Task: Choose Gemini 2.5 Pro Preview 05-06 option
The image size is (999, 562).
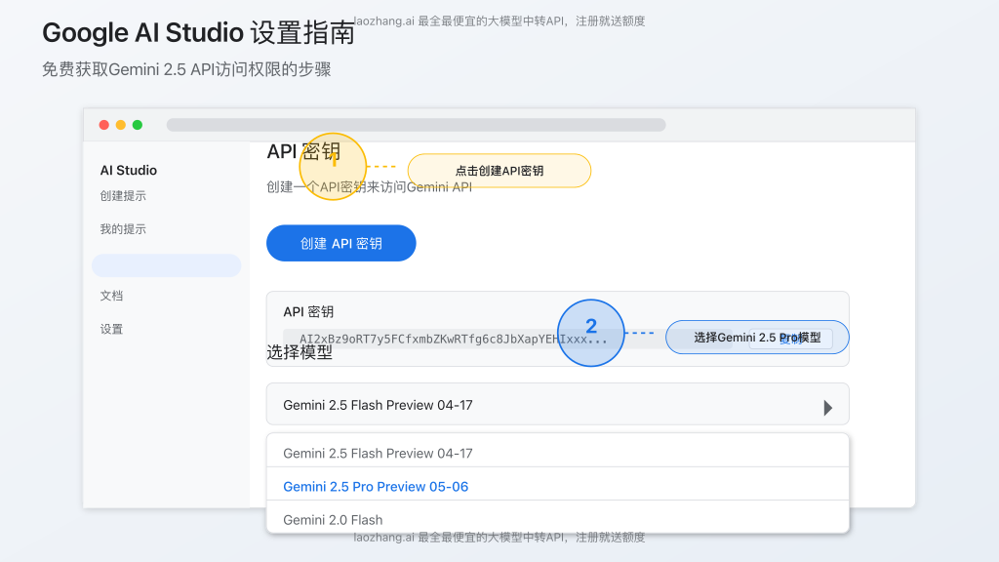Action: tap(557, 486)
